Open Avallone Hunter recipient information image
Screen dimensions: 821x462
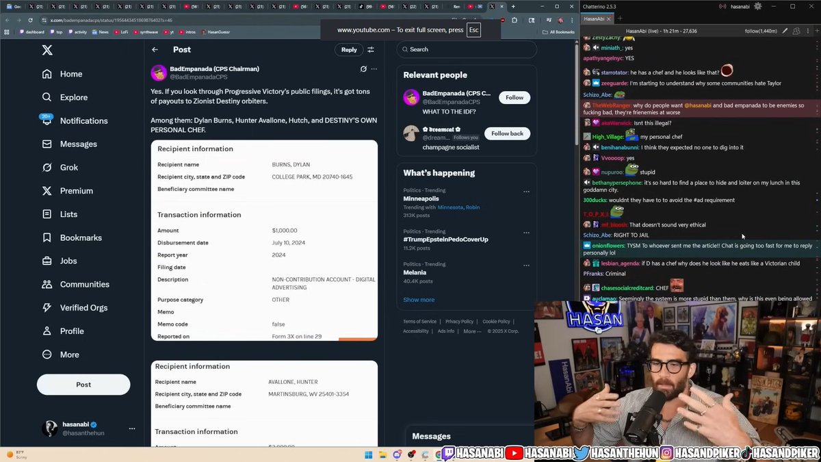[x=264, y=405]
